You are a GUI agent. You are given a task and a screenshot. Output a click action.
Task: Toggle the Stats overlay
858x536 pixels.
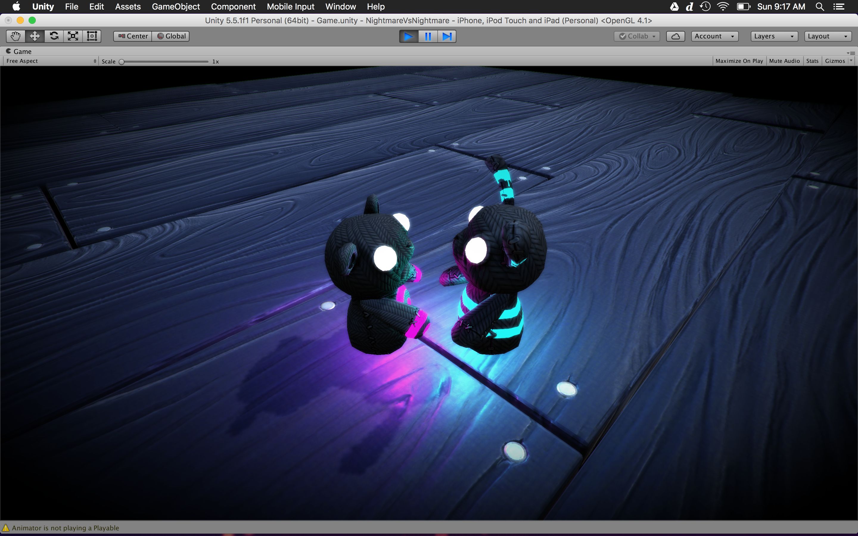pos(812,61)
